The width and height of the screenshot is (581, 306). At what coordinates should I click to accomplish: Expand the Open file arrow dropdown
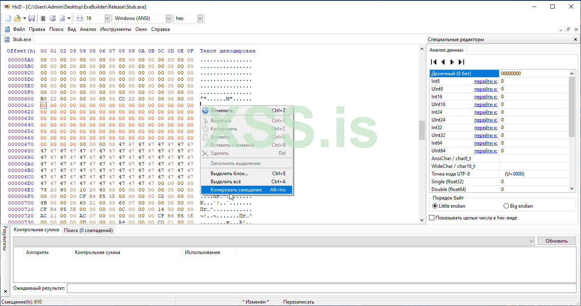[24, 18]
